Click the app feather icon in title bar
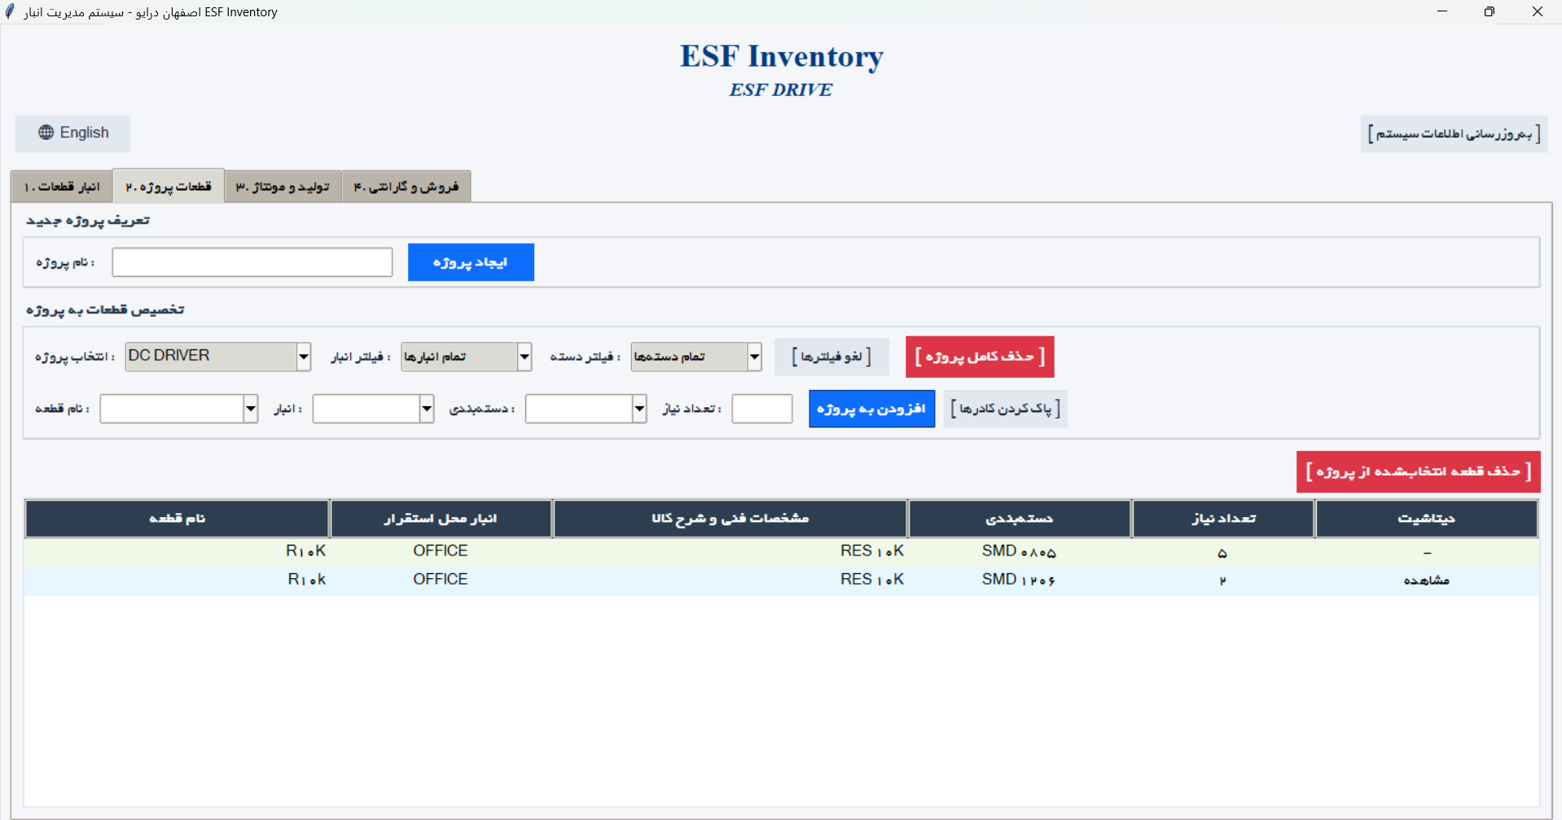Viewport: 1562px width, 820px height. (10, 11)
